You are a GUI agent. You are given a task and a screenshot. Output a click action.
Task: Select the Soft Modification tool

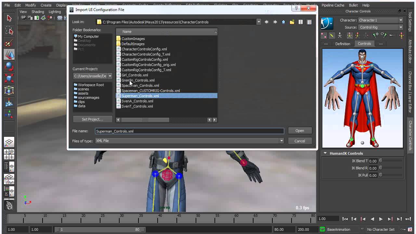pyautogui.click(x=9, y=102)
